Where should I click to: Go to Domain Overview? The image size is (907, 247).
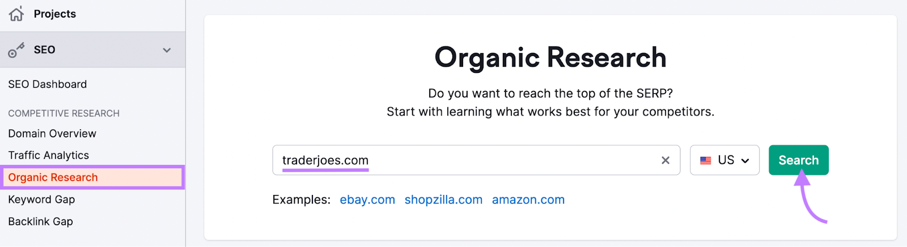[52, 133]
